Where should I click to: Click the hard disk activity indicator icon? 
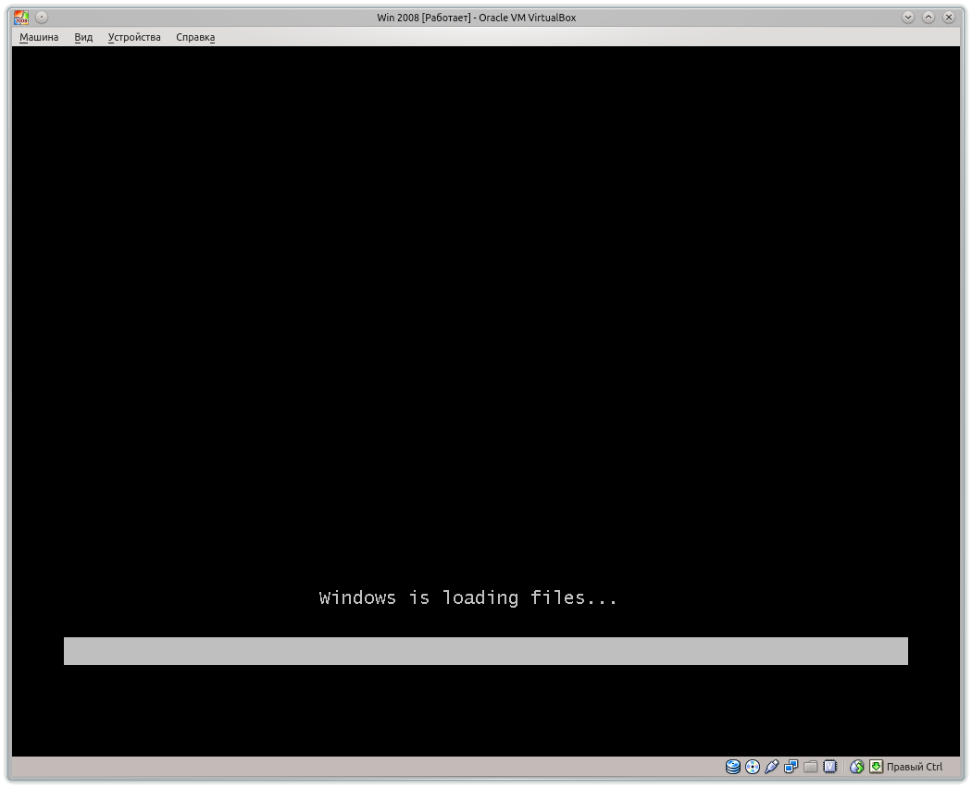733,767
